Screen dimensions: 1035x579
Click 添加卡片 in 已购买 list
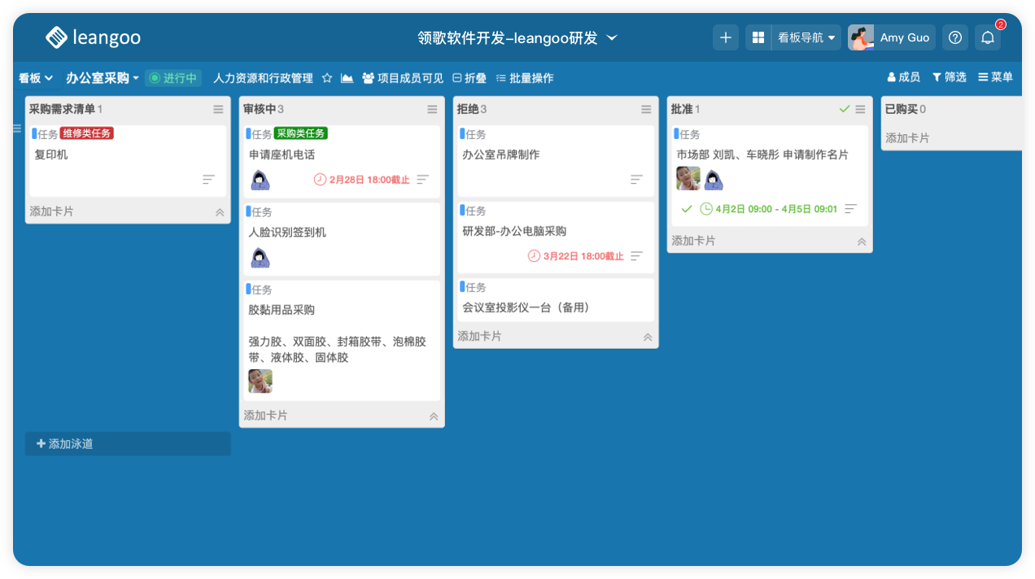click(x=907, y=138)
